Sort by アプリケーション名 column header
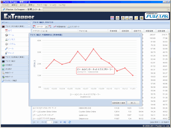 pos(55,31)
